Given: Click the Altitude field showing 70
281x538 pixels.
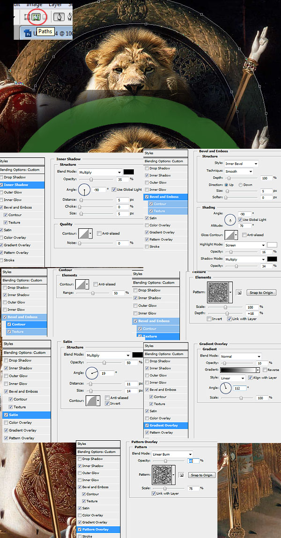Looking at the screenshot, I should [x=245, y=226].
